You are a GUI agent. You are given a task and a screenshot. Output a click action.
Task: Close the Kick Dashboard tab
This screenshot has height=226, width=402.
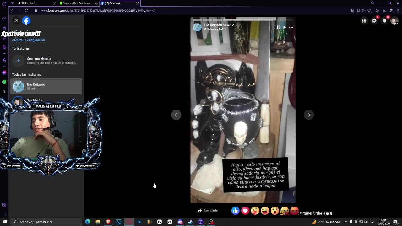(x=96, y=3)
